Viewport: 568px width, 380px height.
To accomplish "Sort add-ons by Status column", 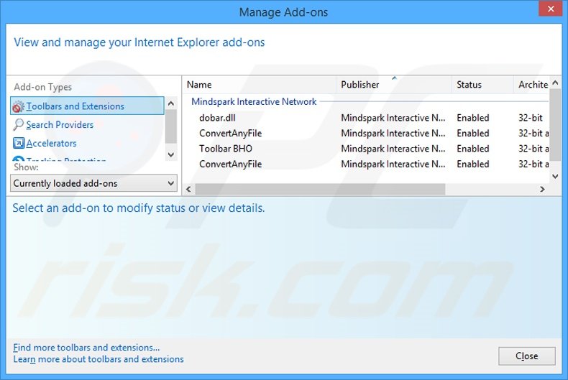I will pos(482,85).
